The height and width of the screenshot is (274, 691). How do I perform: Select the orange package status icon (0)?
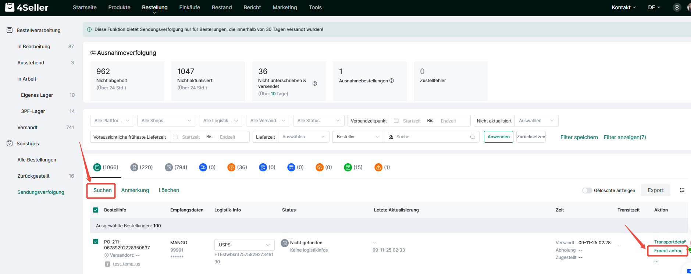point(320,167)
